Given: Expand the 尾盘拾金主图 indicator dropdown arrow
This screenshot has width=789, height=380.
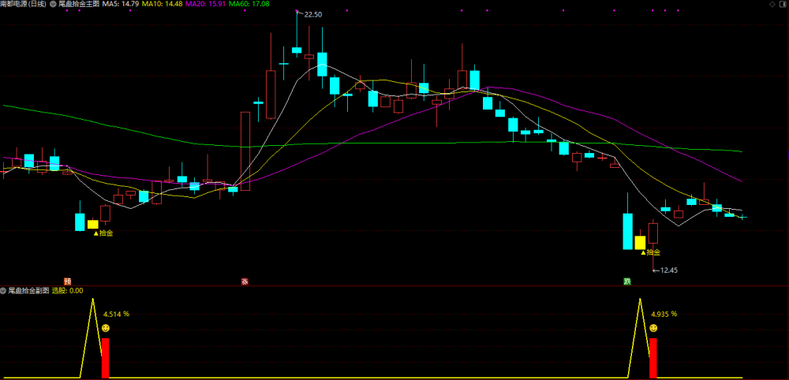Looking at the screenshot, I should (x=53, y=4).
